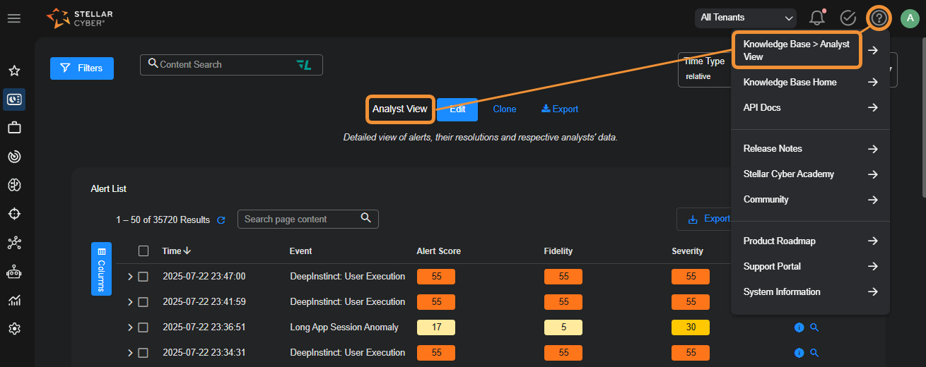This screenshot has height=367, width=926.
Task: Click refresh icon next to results count
Action: coord(221,220)
